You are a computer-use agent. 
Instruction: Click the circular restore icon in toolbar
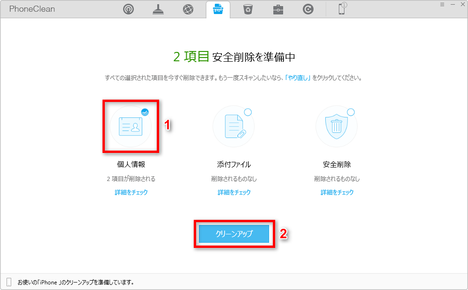click(307, 8)
